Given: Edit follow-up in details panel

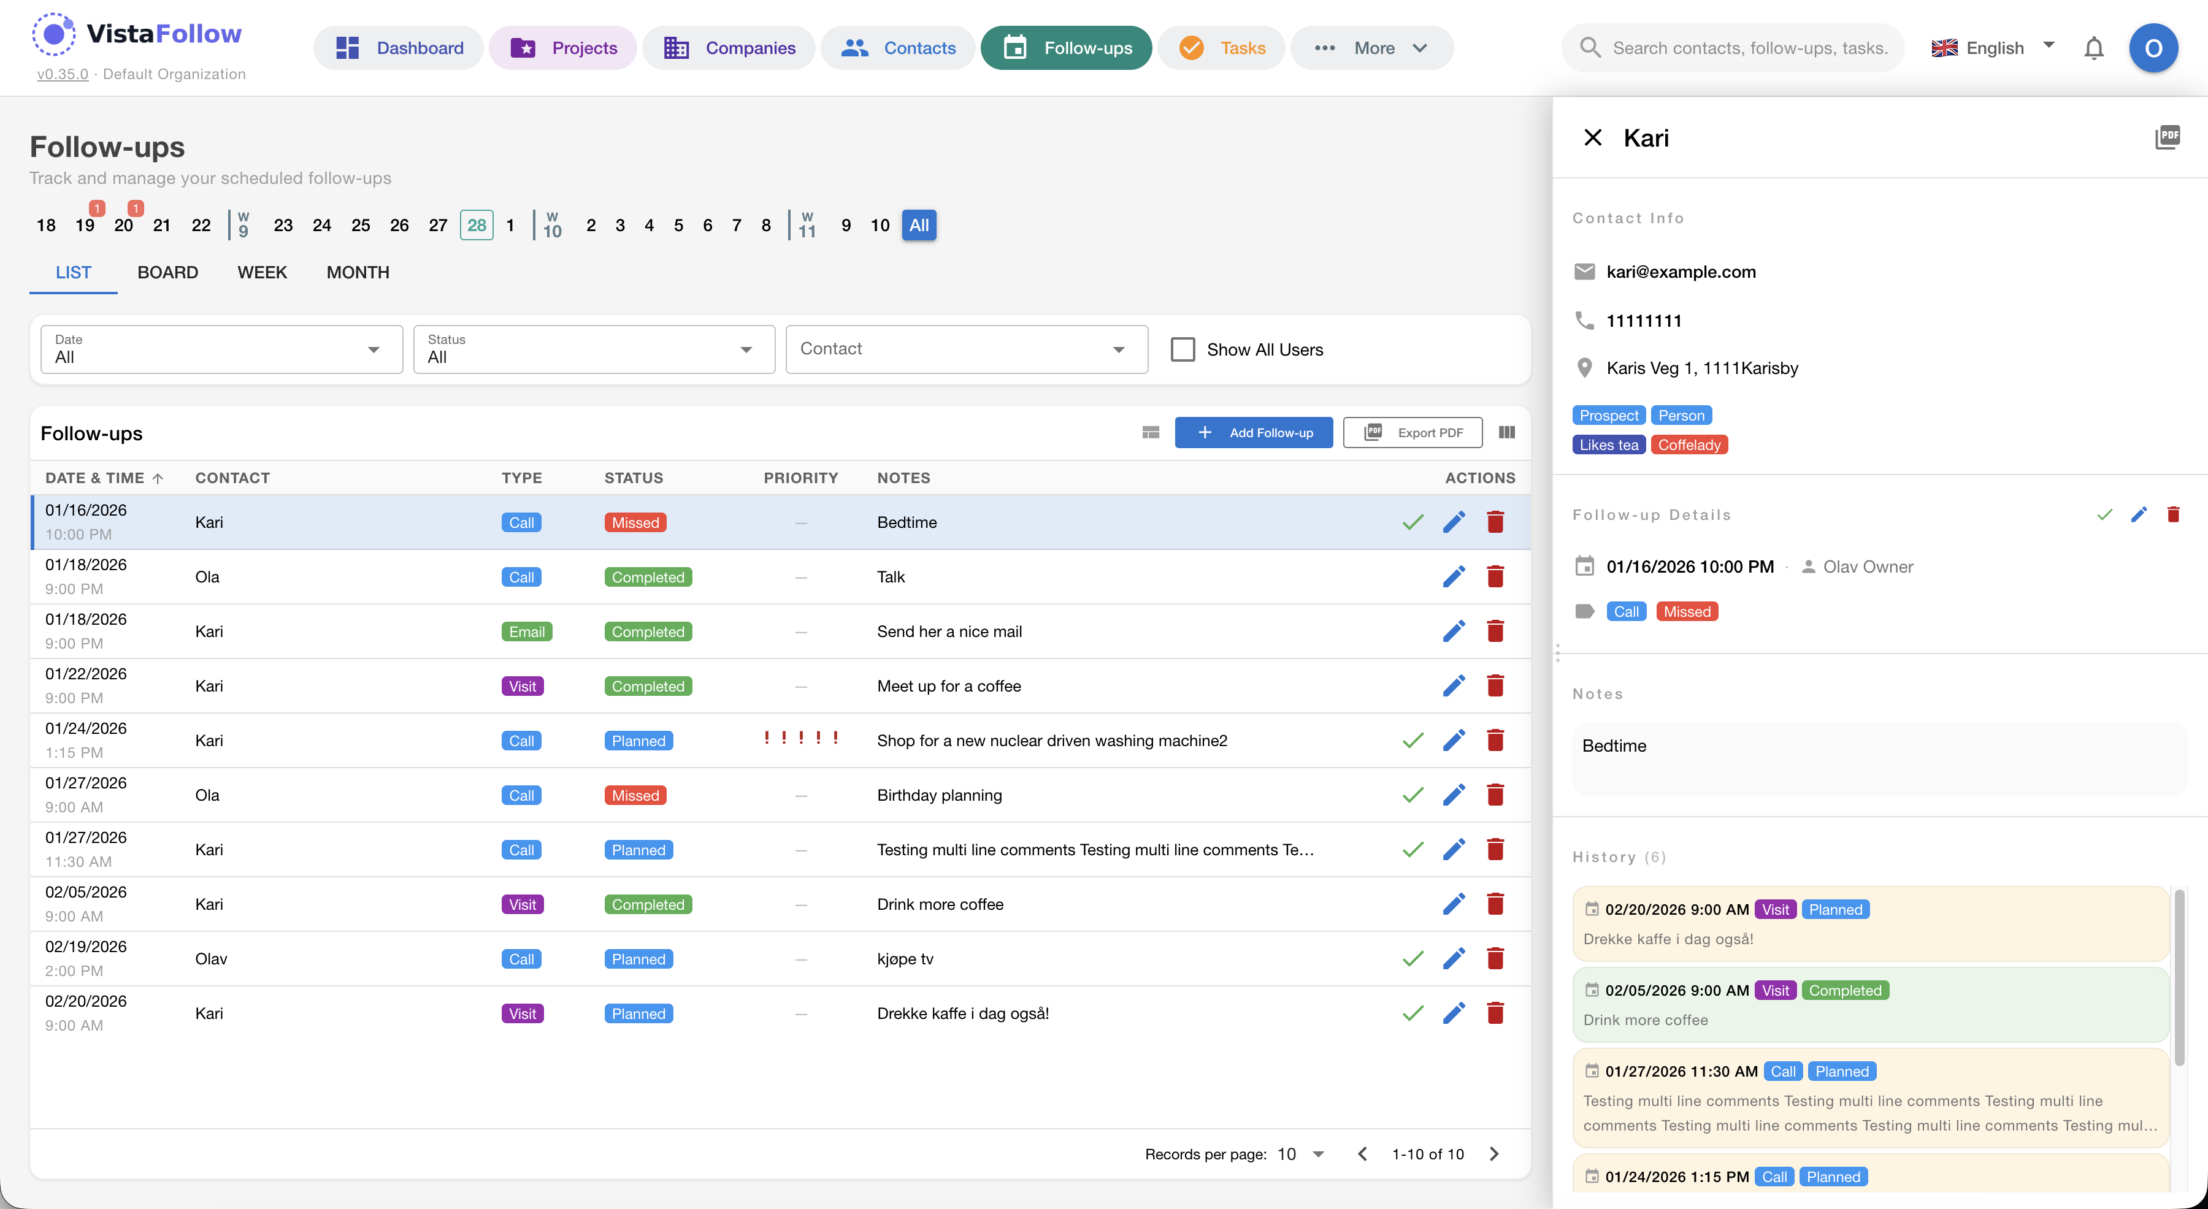Looking at the screenshot, I should [x=2139, y=514].
